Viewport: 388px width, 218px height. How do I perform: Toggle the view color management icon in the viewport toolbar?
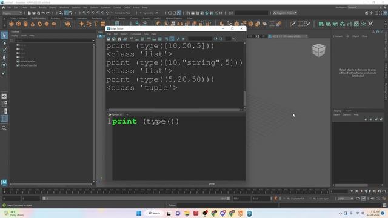point(270,36)
